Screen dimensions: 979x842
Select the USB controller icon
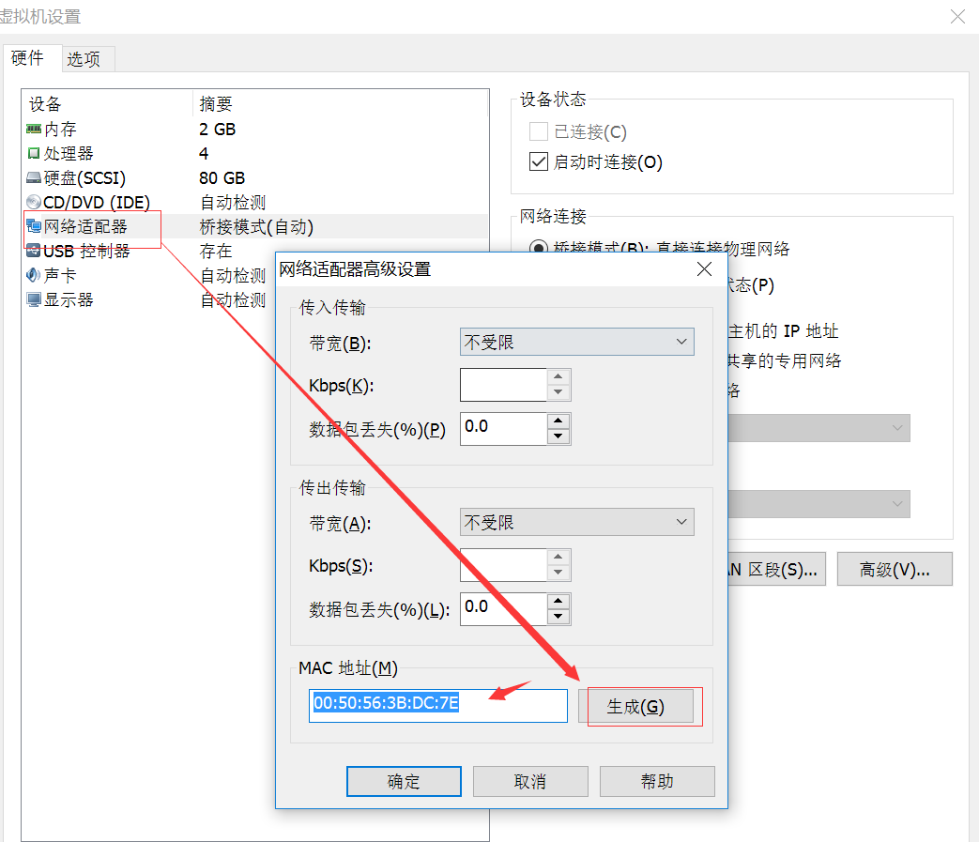[34, 251]
